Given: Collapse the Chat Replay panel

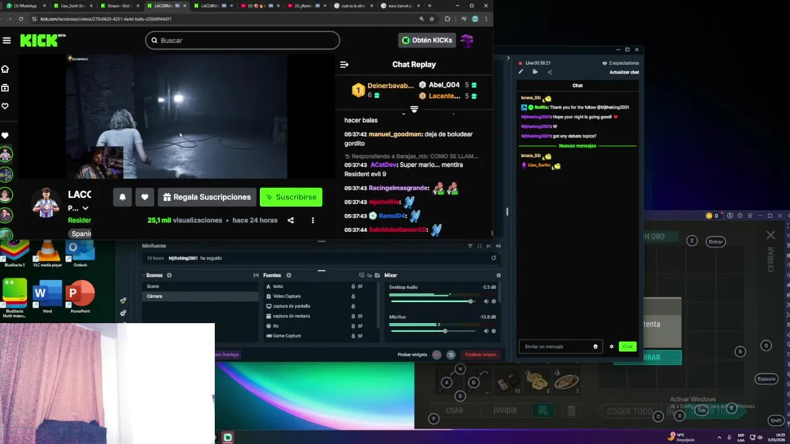Looking at the screenshot, I should (344, 64).
